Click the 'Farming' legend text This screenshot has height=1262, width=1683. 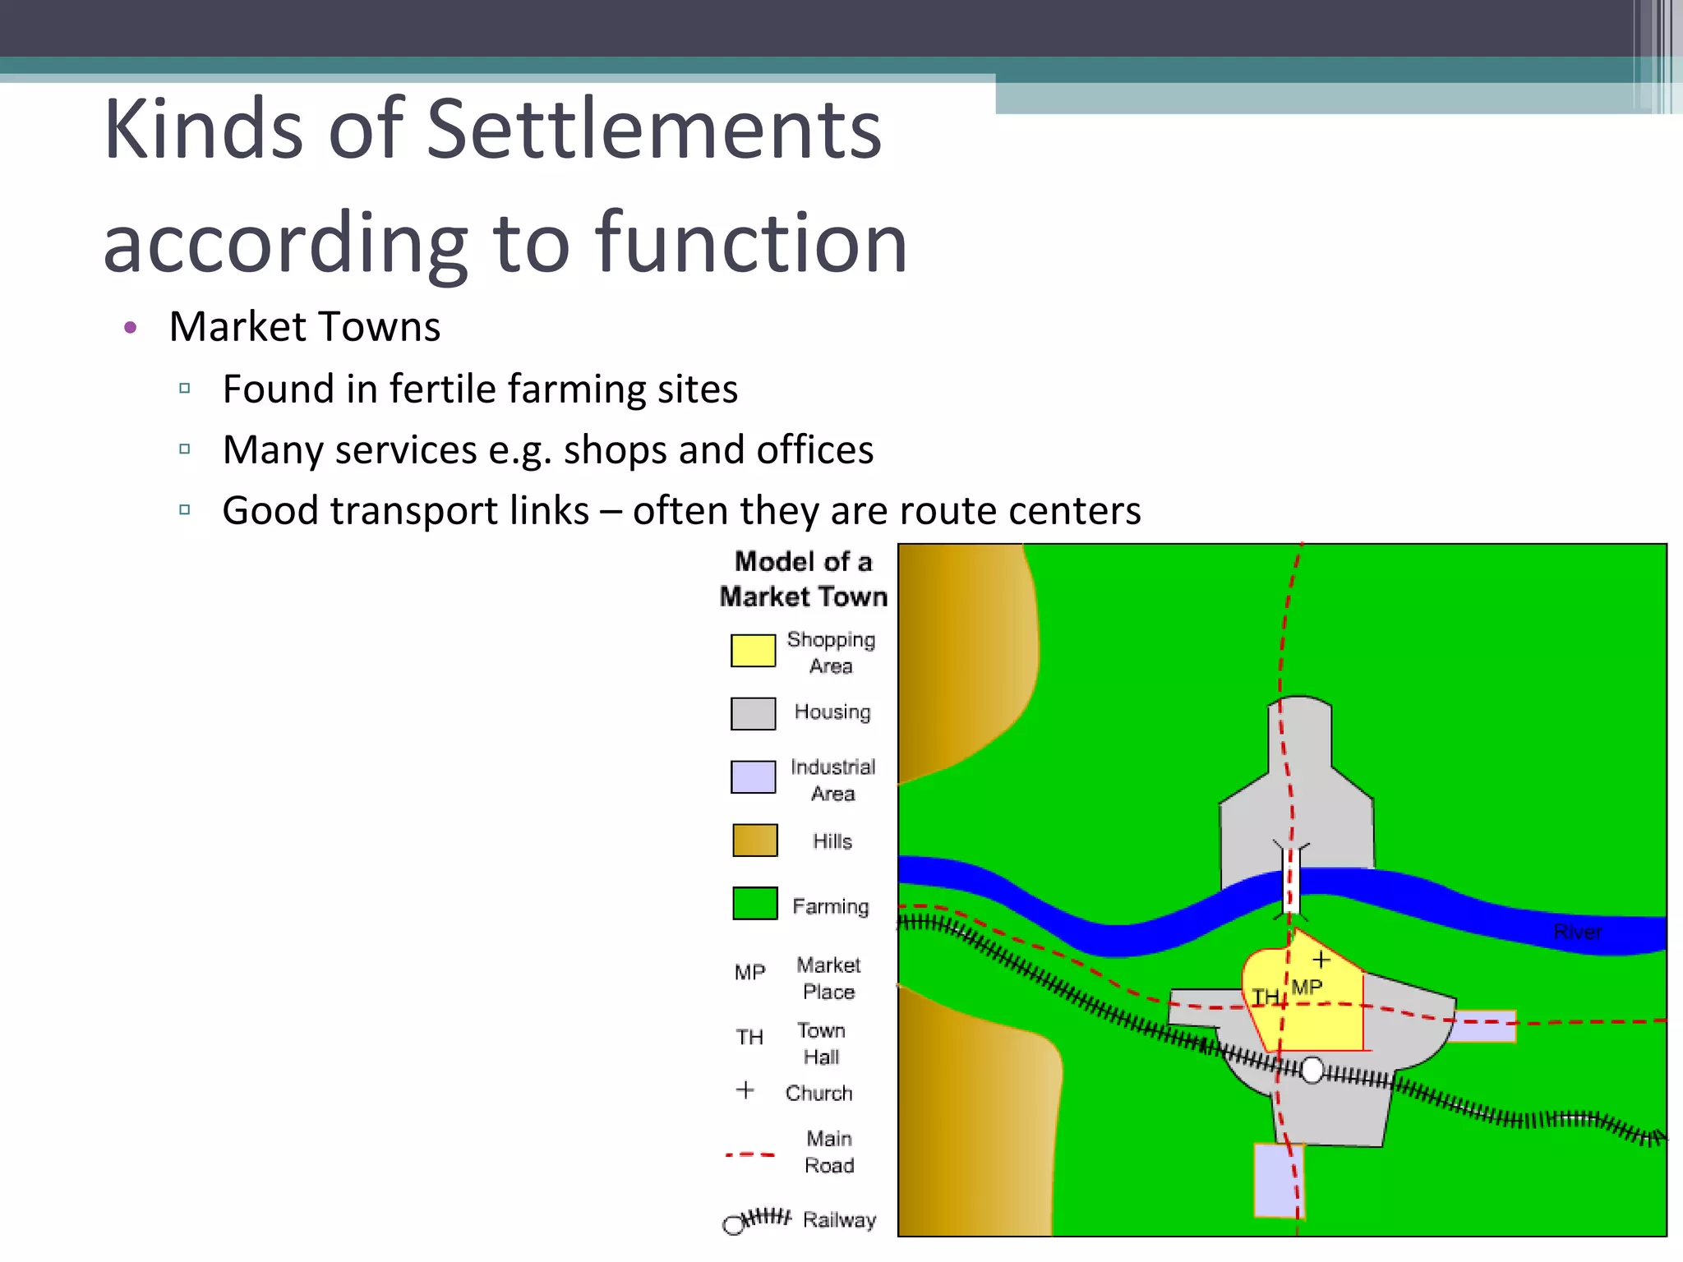pos(831,906)
